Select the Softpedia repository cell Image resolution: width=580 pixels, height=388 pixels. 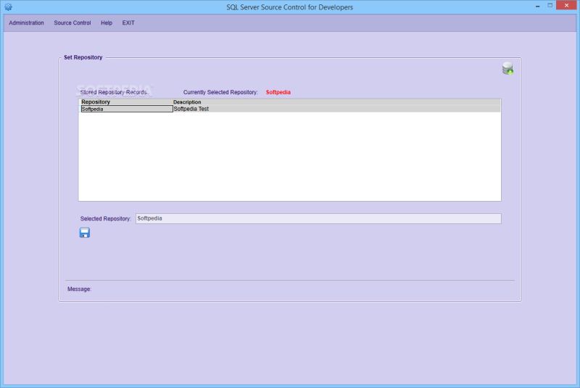pyautogui.click(x=127, y=109)
